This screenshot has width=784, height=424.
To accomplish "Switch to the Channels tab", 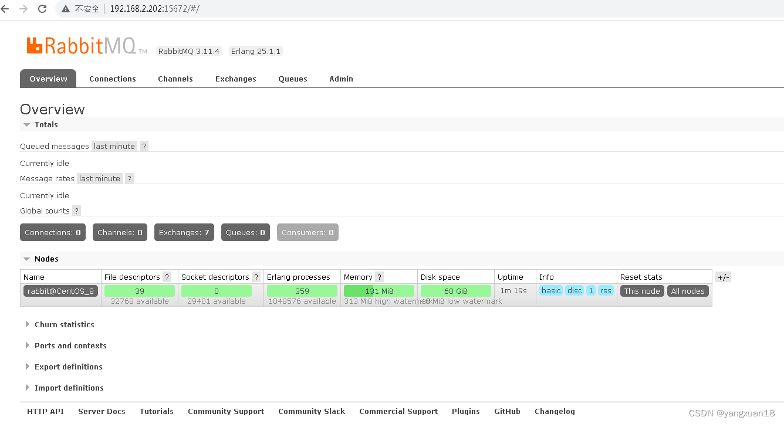I will 175,79.
